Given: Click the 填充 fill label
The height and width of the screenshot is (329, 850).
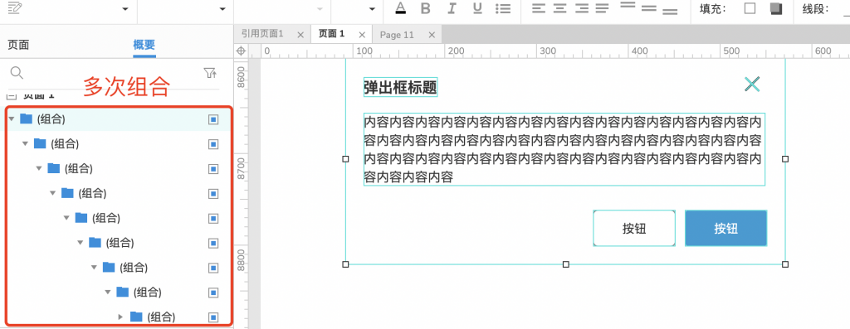Looking at the screenshot, I should 713,9.
